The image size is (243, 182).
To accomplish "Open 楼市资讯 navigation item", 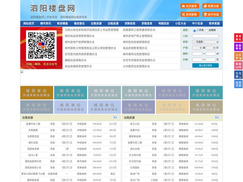I will pyautogui.click(x=46, y=24).
